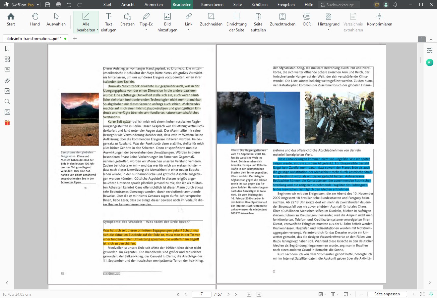The height and width of the screenshot is (298, 437).
Task: Open the Freigeben menu tab
Action: coord(286,5)
